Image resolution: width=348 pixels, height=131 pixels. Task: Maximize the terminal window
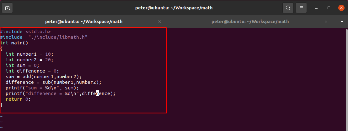(x=329, y=8)
